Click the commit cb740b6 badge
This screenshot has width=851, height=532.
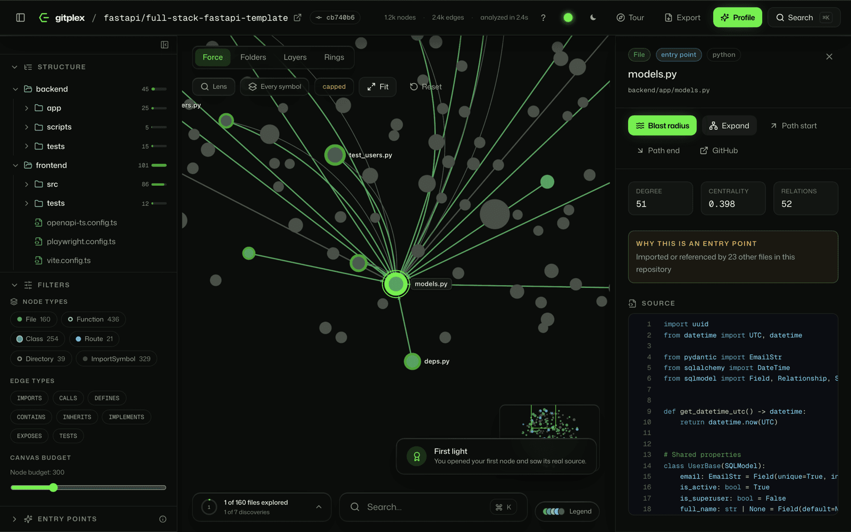pyautogui.click(x=335, y=18)
